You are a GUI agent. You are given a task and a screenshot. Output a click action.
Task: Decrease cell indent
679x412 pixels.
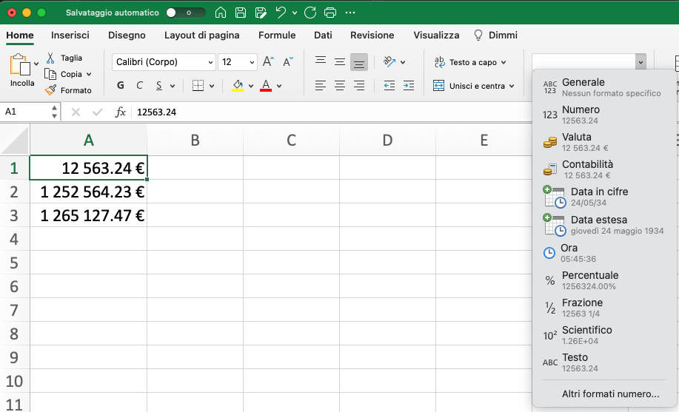tap(389, 86)
